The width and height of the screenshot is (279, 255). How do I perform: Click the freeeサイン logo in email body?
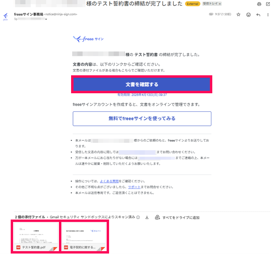pos(88,39)
